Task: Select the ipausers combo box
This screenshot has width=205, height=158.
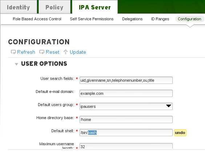Action: tap(126, 106)
